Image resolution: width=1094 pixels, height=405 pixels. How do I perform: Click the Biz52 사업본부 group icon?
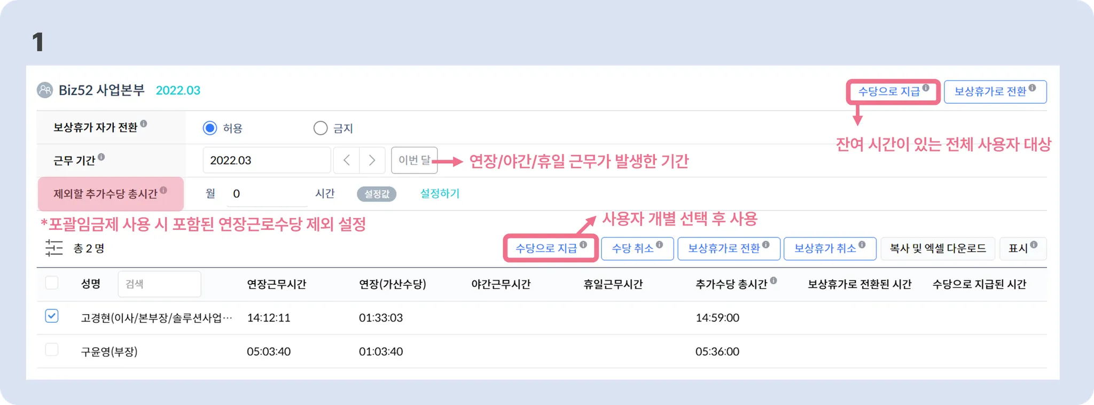[45, 90]
